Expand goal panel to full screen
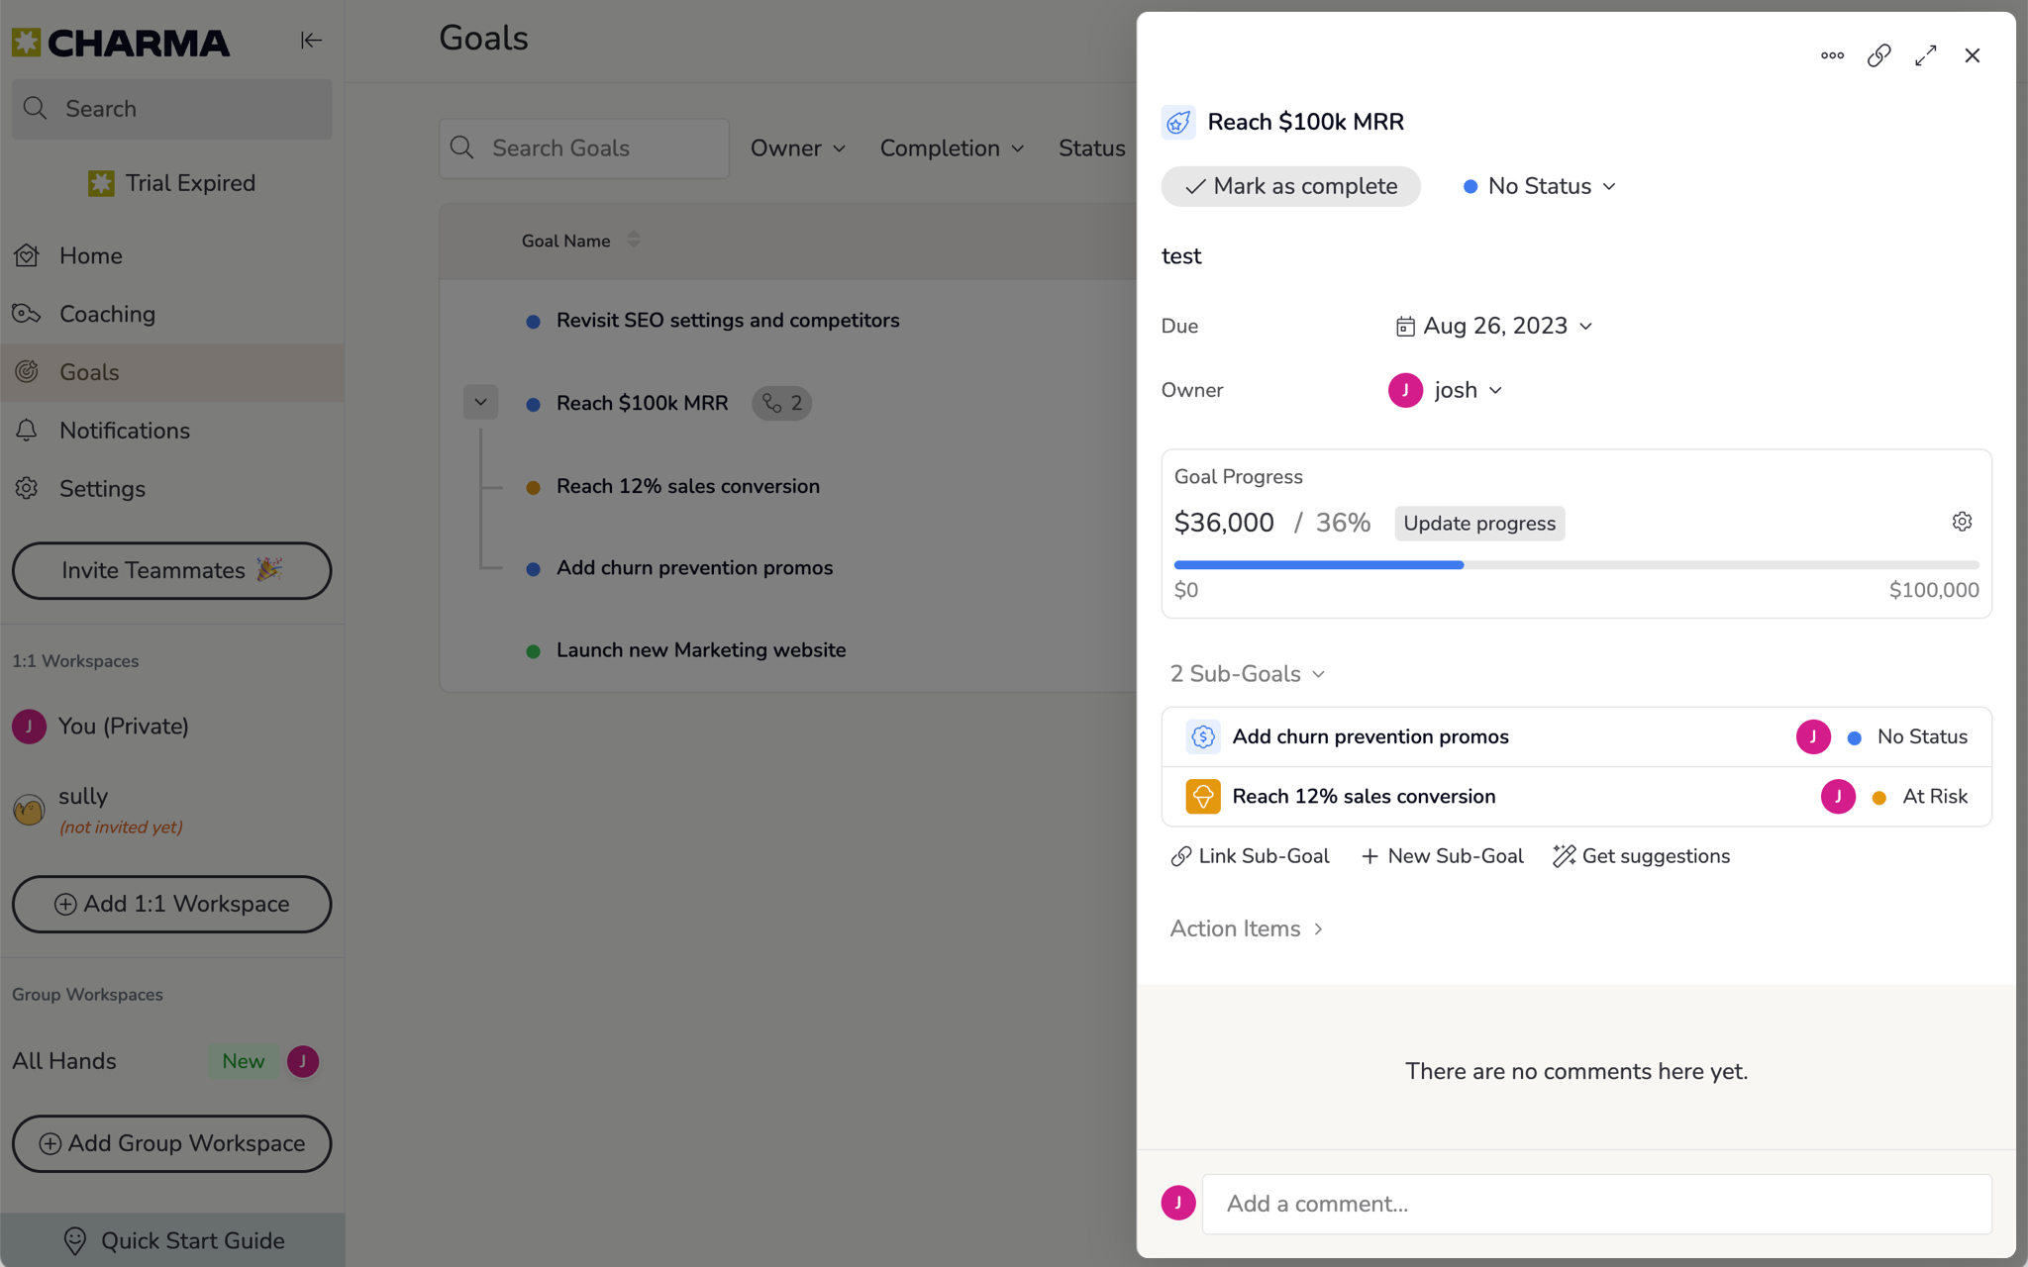This screenshot has height=1267, width=2028. (x=1925, y=55)
